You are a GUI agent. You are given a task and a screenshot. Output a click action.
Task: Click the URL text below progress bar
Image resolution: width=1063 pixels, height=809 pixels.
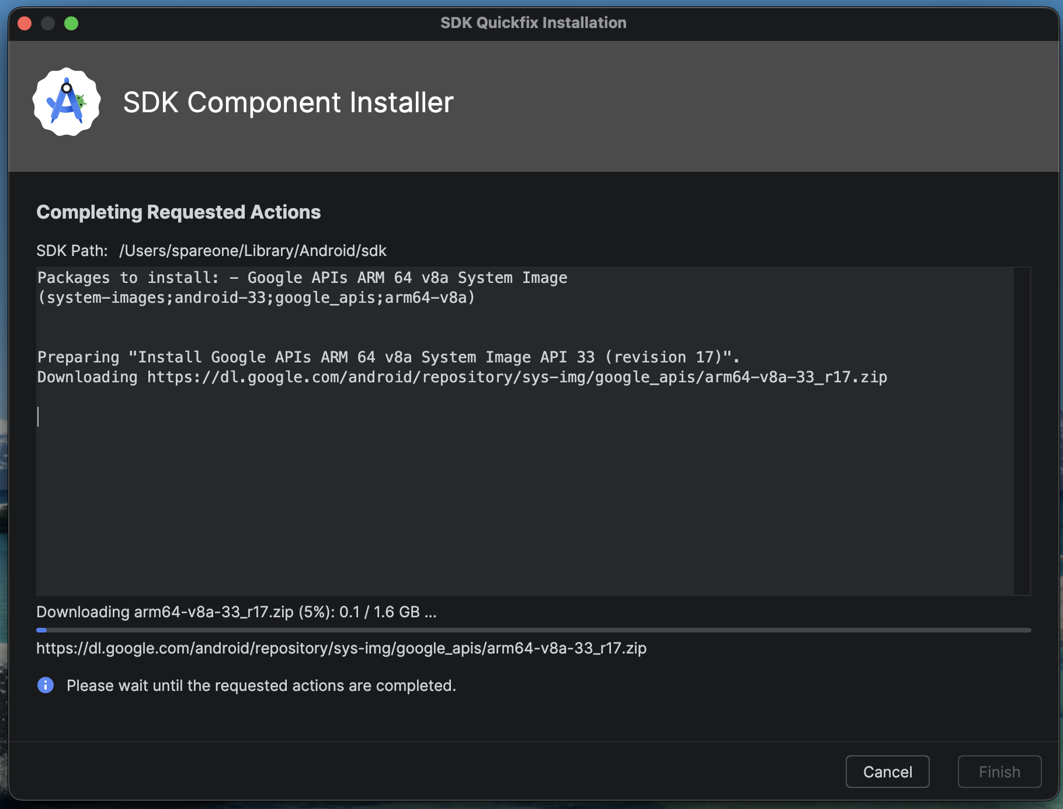click(341, 648)
